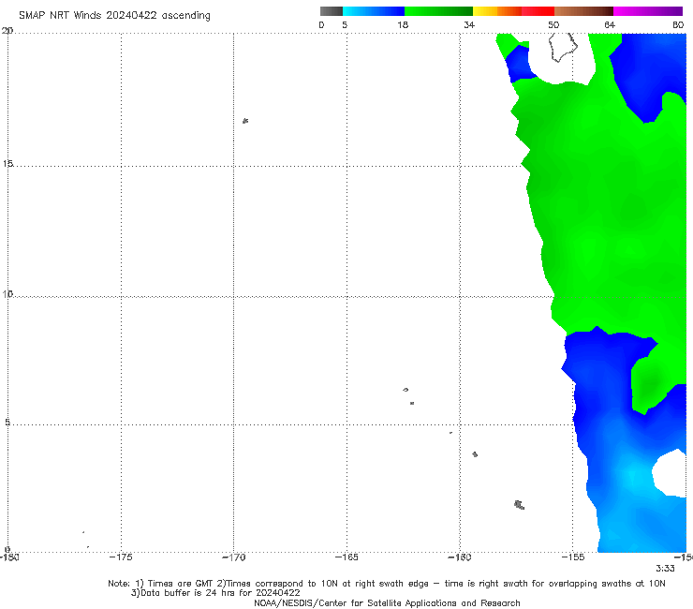Click the color scale label under the brown-magenta boundary

point(610,24)
